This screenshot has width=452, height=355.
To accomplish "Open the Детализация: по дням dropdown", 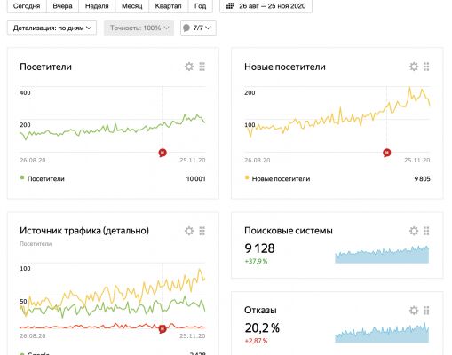I will click(52, 28).
